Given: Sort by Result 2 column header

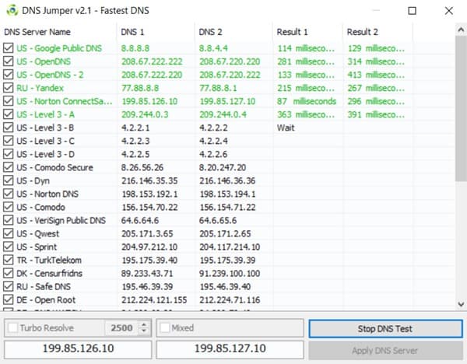Looking at the screenshot, I should pos(378,32).
